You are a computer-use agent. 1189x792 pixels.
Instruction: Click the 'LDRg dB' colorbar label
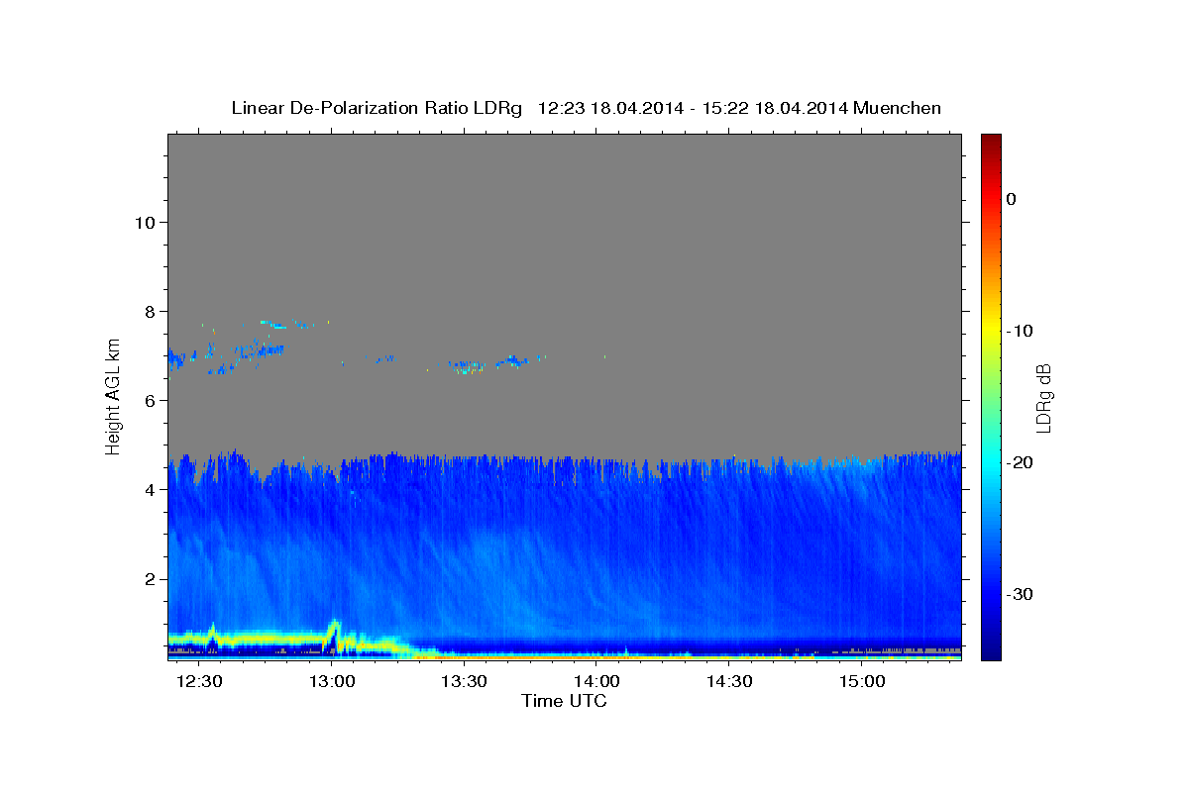(x=1043, y=398)
